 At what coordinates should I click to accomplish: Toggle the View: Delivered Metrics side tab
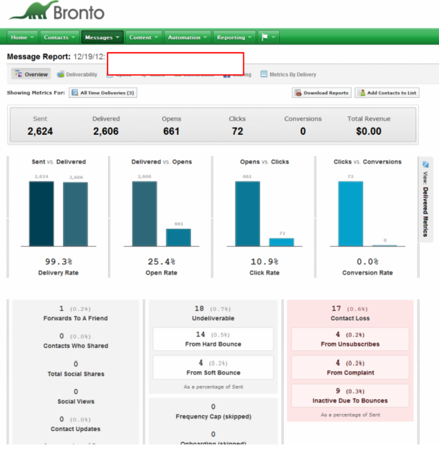tap(425, 203)
